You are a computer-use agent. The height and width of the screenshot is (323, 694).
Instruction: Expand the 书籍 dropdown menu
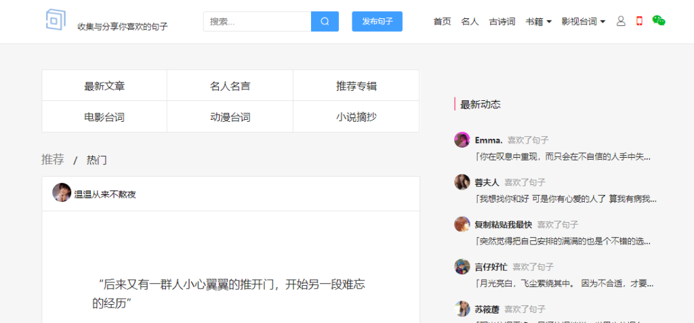pyautogui.click(x=539, y=21)
